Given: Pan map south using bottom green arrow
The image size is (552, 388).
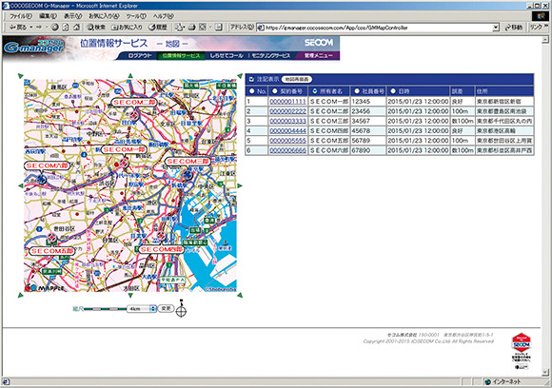Looking at the screenshot, I should point(130,295).
